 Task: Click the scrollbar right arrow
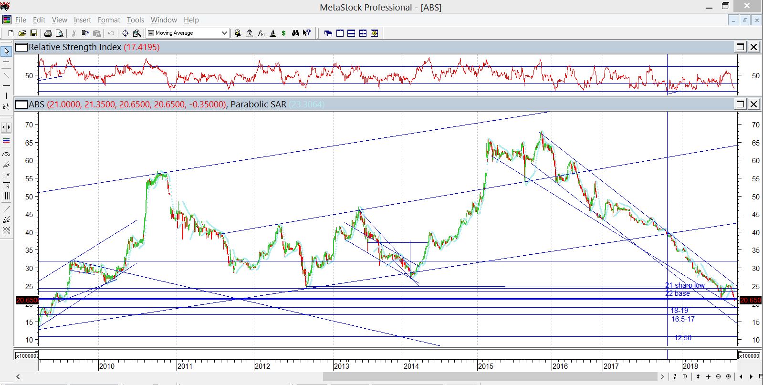tap(662, 377)
